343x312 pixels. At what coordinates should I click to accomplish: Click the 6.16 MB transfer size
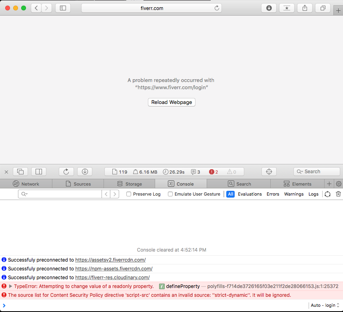pos(145,172)
